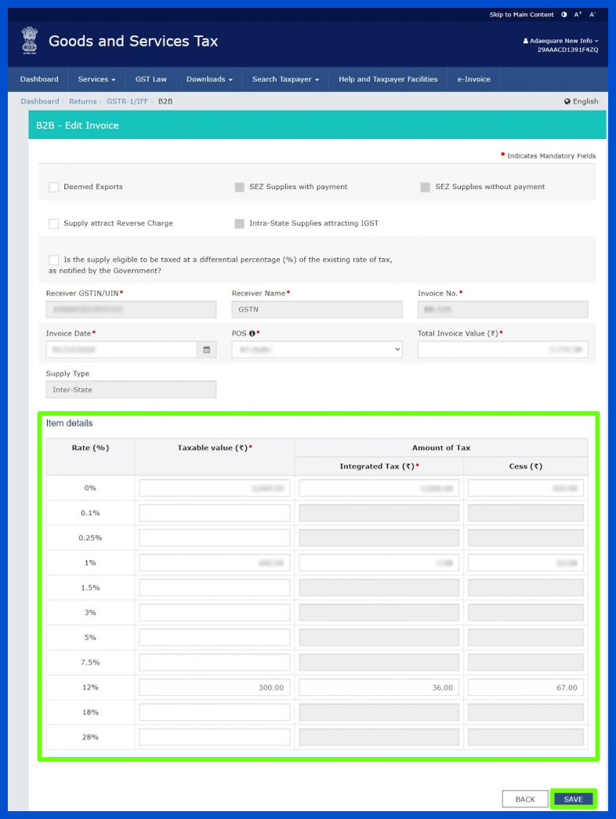616x819 pixels.
Task: Click taxable value field for 7.5% rate
Action: click(215, 662)
